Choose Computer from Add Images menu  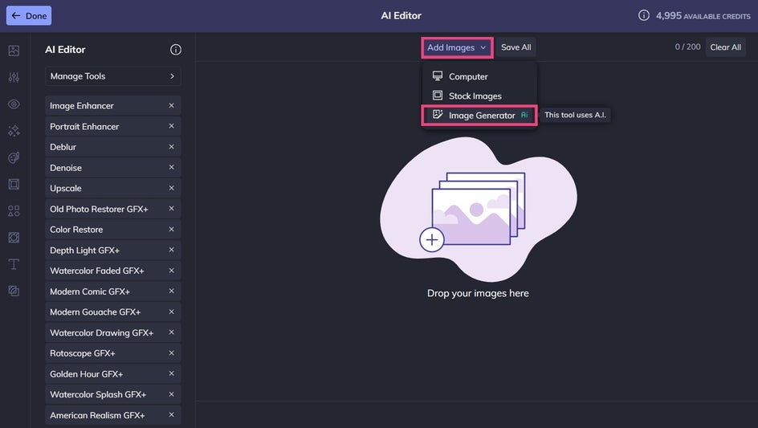click(479, 76)
